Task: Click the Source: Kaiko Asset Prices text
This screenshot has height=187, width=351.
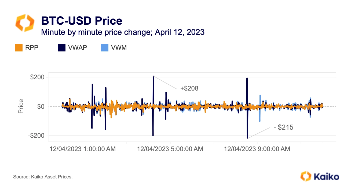Action: pyautogui.click(x=43, y=177)
